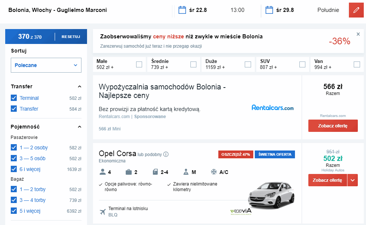The width and height of the screenshot is (366, 225).
Task: Open the Rentalcars.com sponsored link
Action: (x=114, y=117)
